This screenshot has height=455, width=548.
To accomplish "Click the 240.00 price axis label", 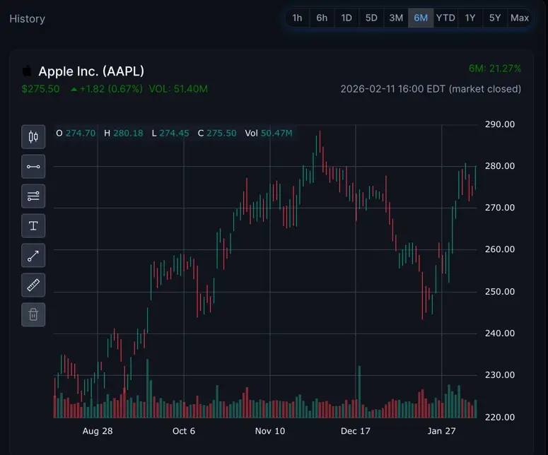I will (x=500, y=333).
